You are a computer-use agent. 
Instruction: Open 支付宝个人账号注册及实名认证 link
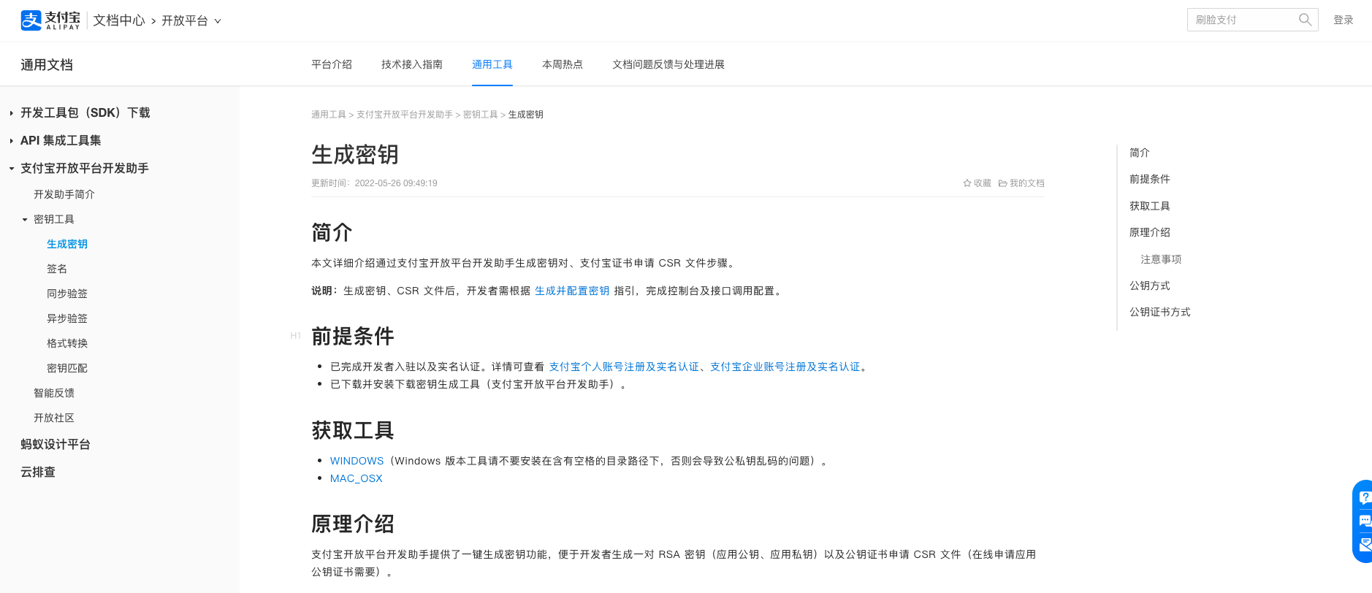624,367
